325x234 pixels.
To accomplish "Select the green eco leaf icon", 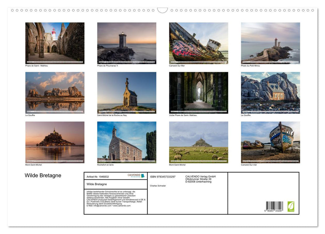I will click(291, 207).
